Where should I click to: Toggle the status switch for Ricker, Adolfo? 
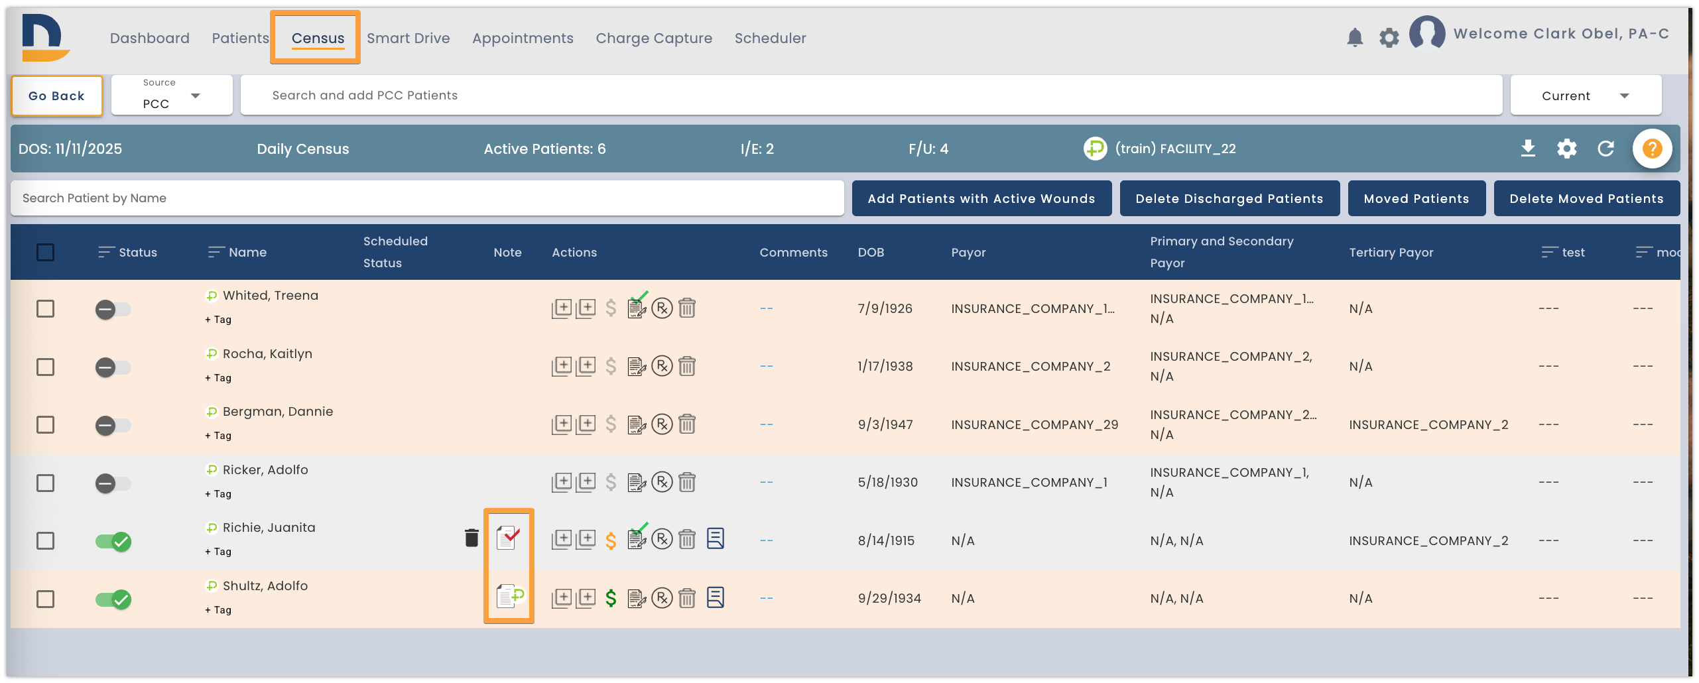pyautogui.click(x=113, y=483)
